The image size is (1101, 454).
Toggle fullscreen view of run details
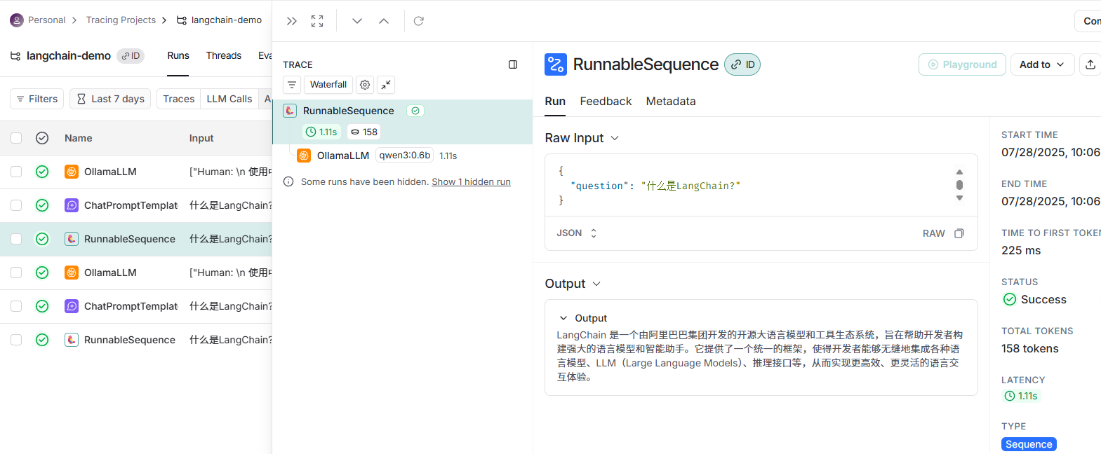[x=317, y=21]
